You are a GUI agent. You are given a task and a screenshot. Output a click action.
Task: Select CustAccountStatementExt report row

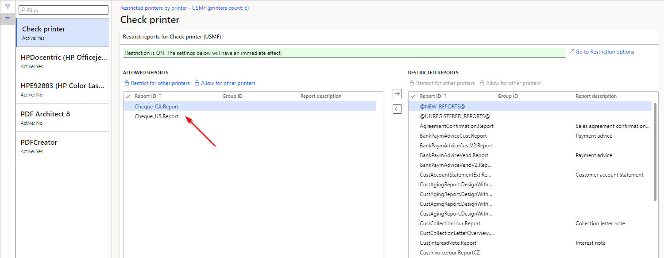[x=530, y=175]
